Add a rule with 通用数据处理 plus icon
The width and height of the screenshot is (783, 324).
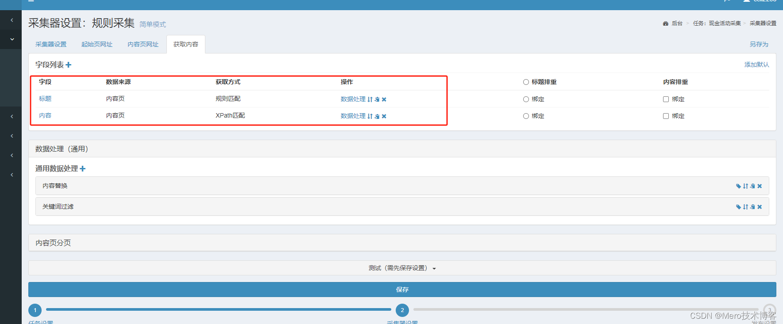pyautogui.click(x=82, y=169)
